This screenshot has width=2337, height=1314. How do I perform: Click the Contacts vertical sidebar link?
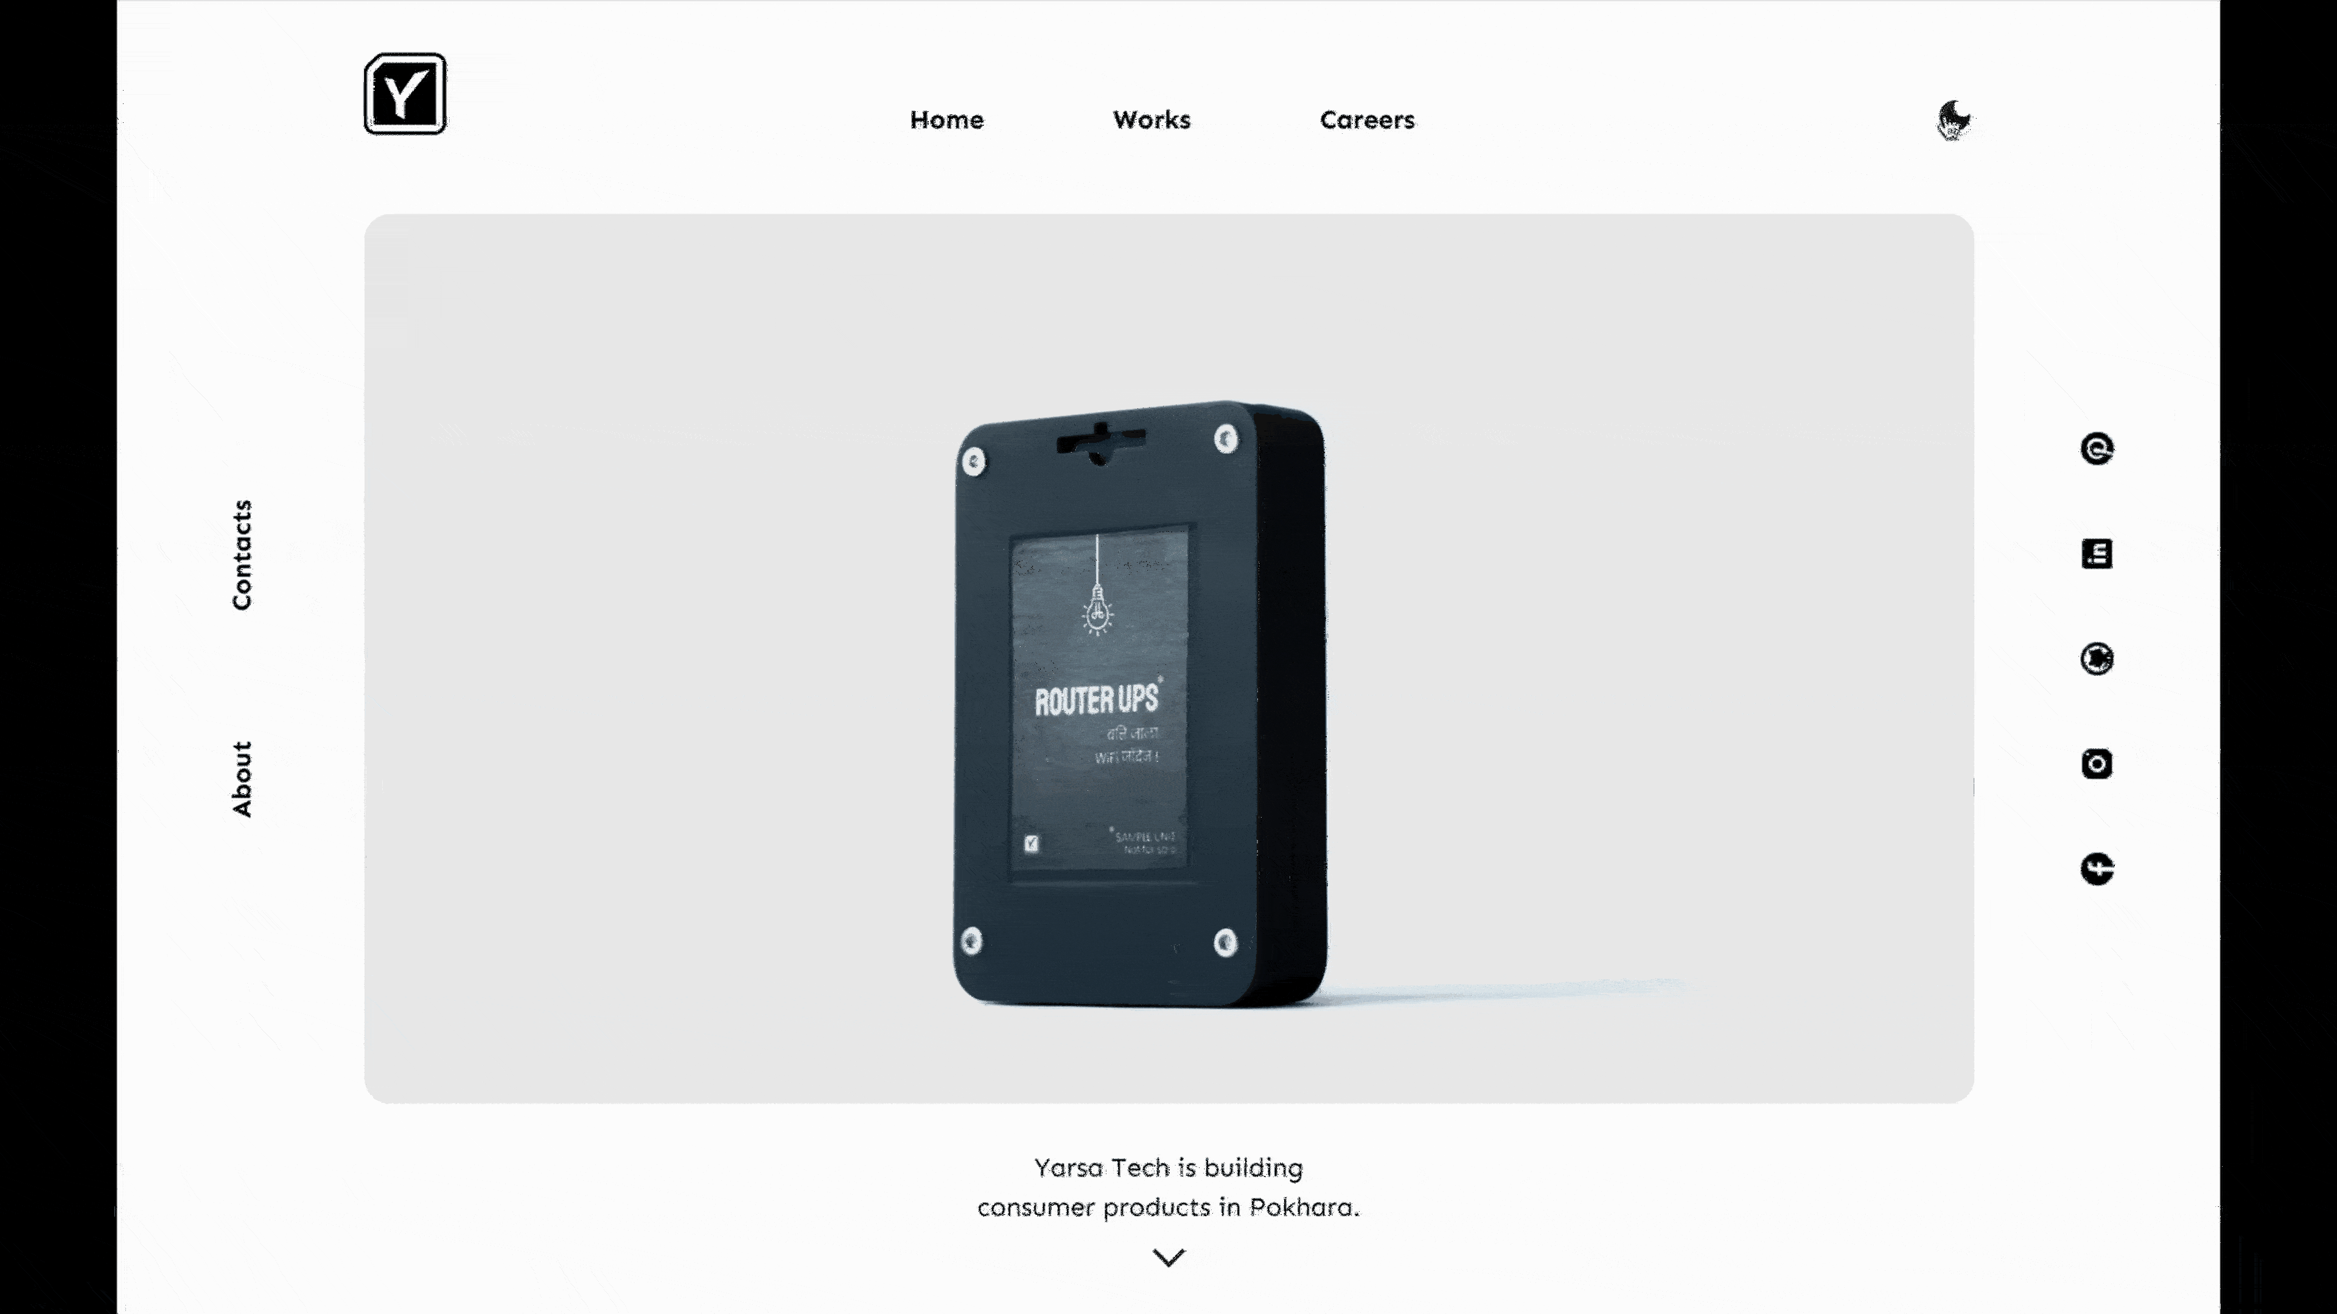coord(241,554)
